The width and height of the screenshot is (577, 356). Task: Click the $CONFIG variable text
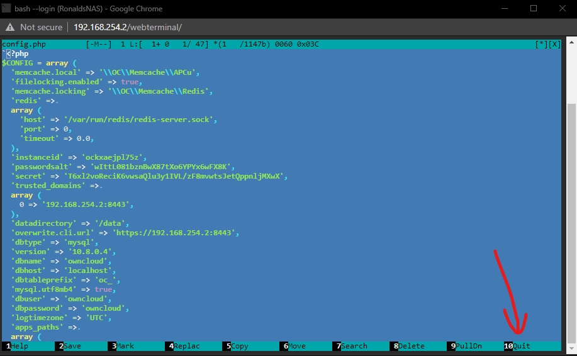(x=17, y=64)
